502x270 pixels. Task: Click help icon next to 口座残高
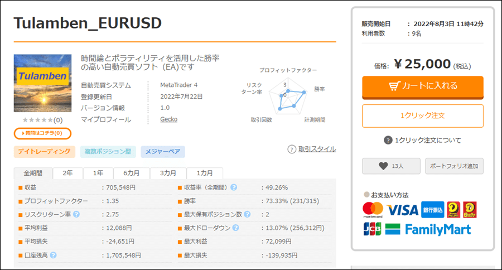pyautogui.click(x=54, y=255)
